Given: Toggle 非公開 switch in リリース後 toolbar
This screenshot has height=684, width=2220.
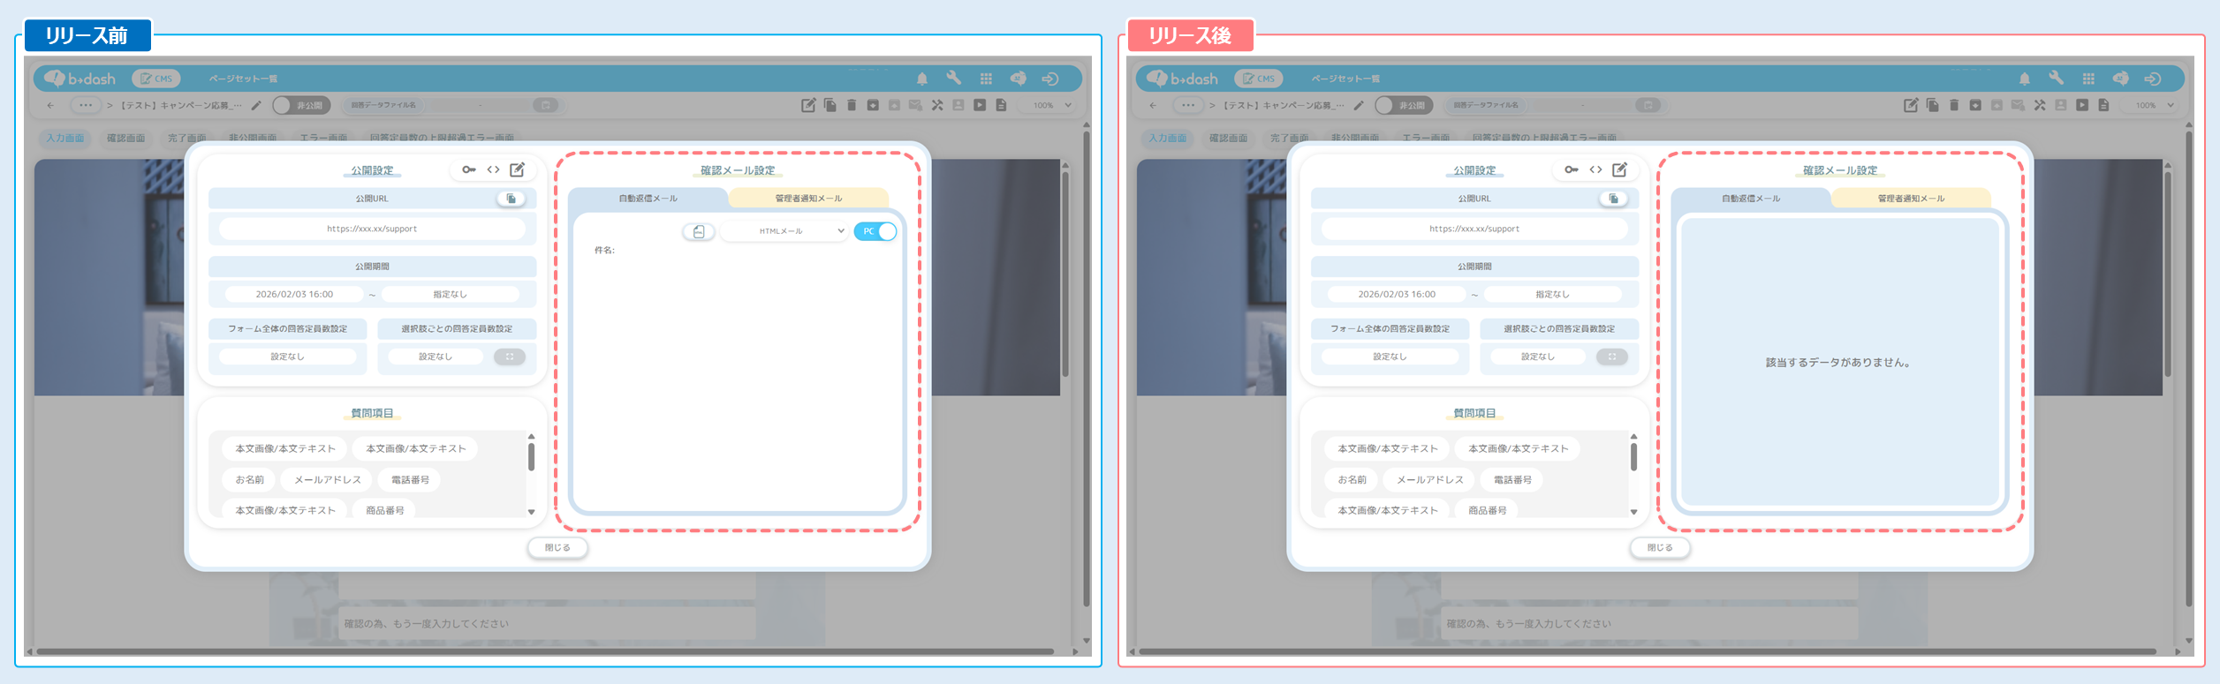Looking at the screenshot, I should 1404,105.
